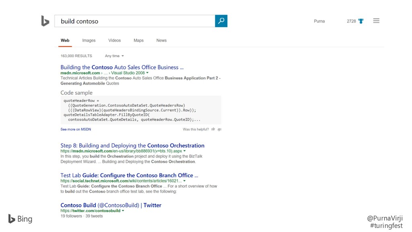Viewport: 412px width, 232px height.
Task: Switch to the Images tab
Action: [89, 40]
